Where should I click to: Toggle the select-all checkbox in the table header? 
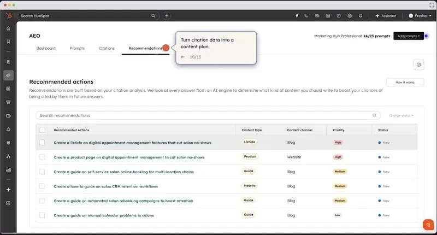click(x=42, y=130)
